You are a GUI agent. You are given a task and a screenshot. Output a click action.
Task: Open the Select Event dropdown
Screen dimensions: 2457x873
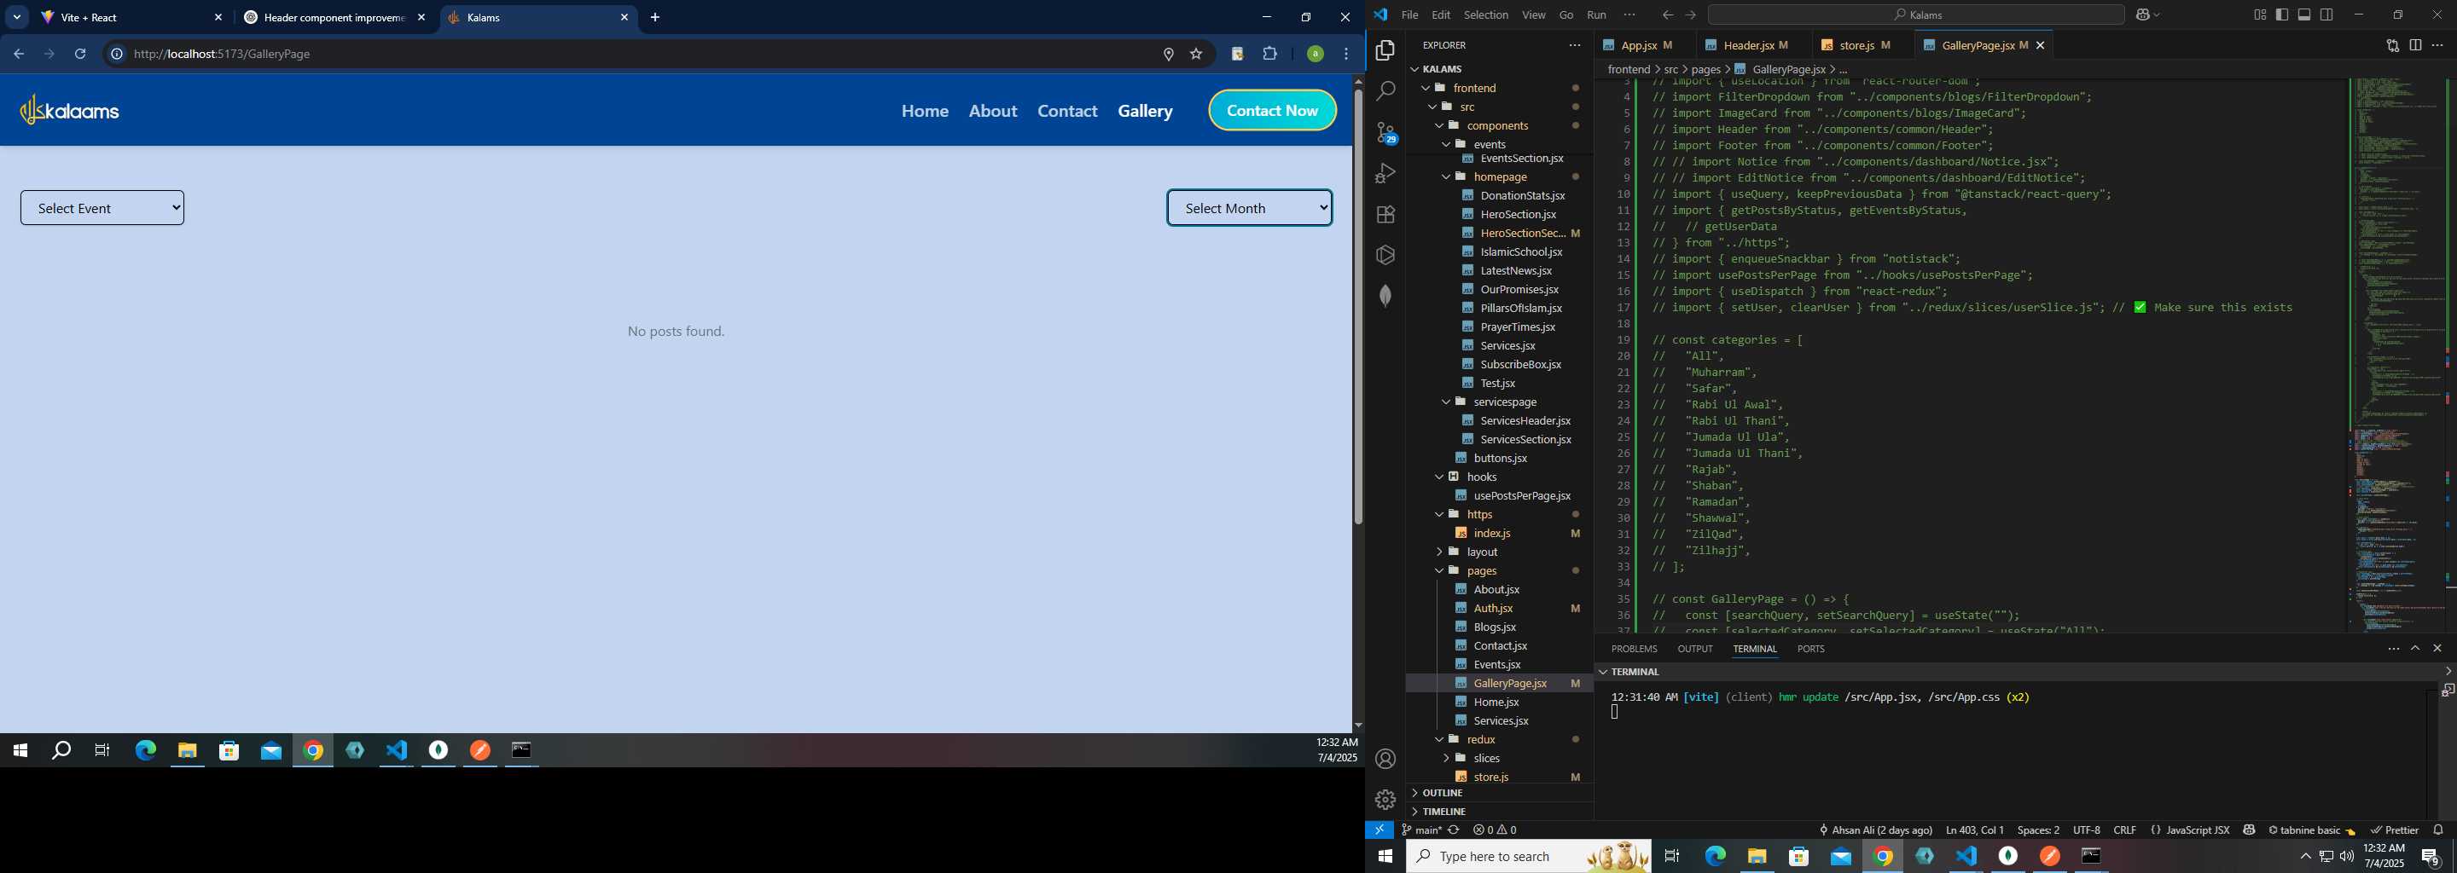tap(102, 208)
